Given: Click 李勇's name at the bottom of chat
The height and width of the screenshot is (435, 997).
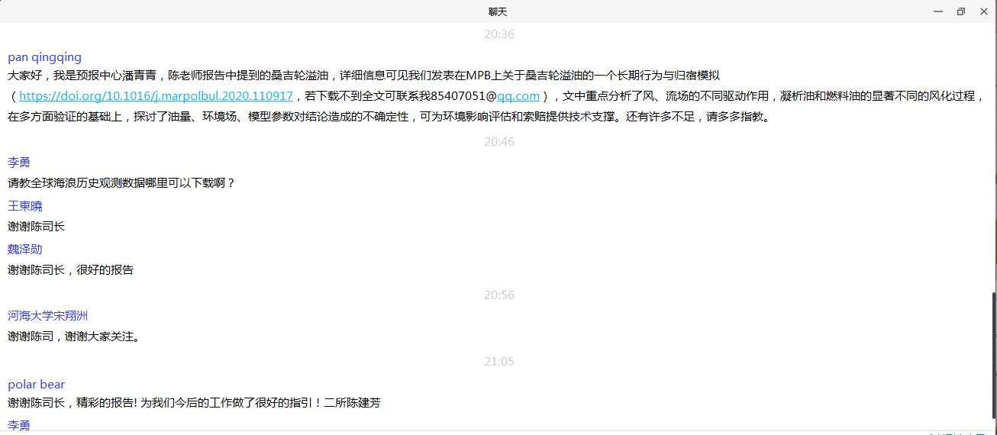Looking at the screenshot, I should (19, 425).
